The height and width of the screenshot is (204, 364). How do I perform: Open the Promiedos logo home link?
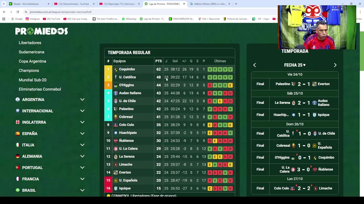coord(42,31)
